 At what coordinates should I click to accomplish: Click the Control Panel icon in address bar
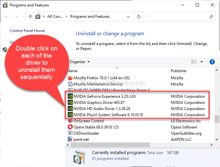coord(38,17)
